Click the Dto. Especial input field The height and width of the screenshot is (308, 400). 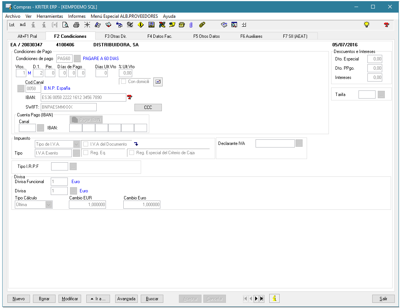click(x=375, y=59)
